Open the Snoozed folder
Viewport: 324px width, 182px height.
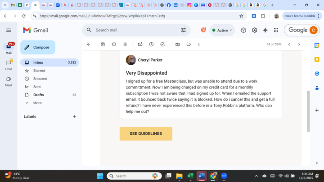[49, 79]
